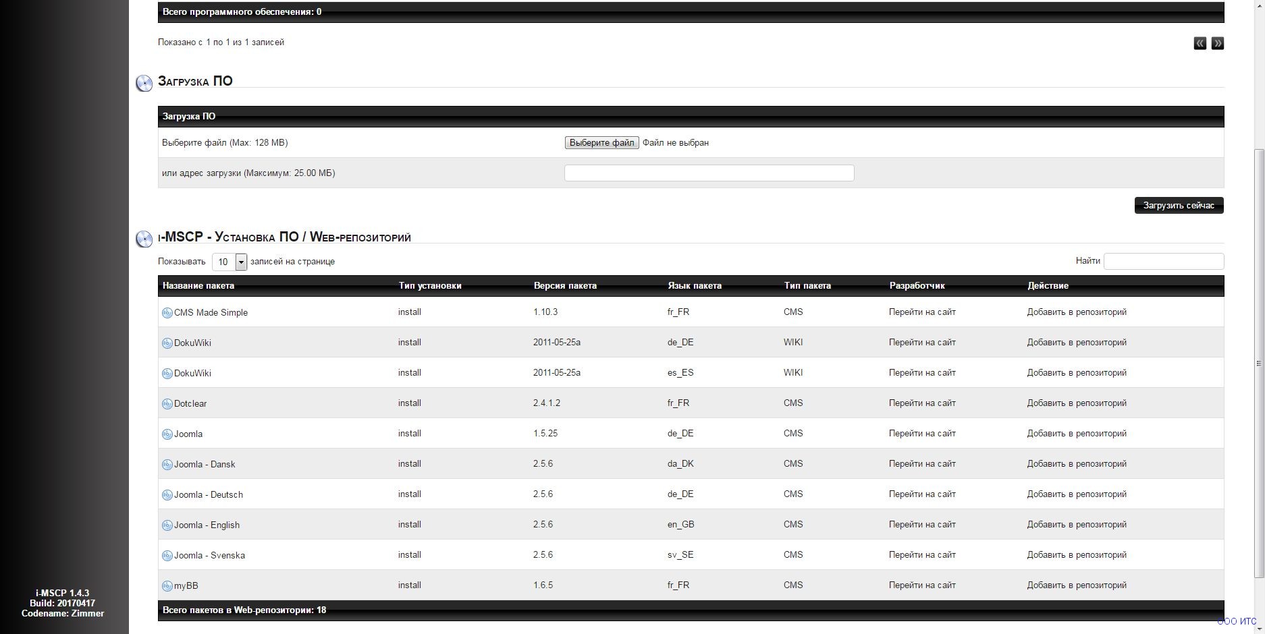The image size is (1265, 634).
Task: Select the CMS Made Simple package name
Action: click(211, 312)
